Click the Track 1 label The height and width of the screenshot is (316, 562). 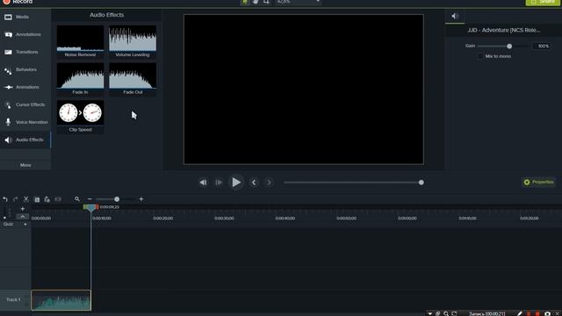point(13,299)
